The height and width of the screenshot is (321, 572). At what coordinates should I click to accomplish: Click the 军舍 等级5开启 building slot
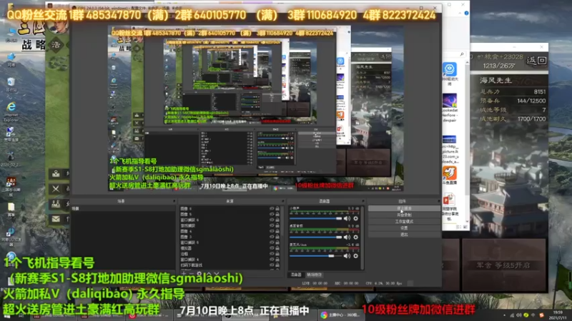[503, 265]
